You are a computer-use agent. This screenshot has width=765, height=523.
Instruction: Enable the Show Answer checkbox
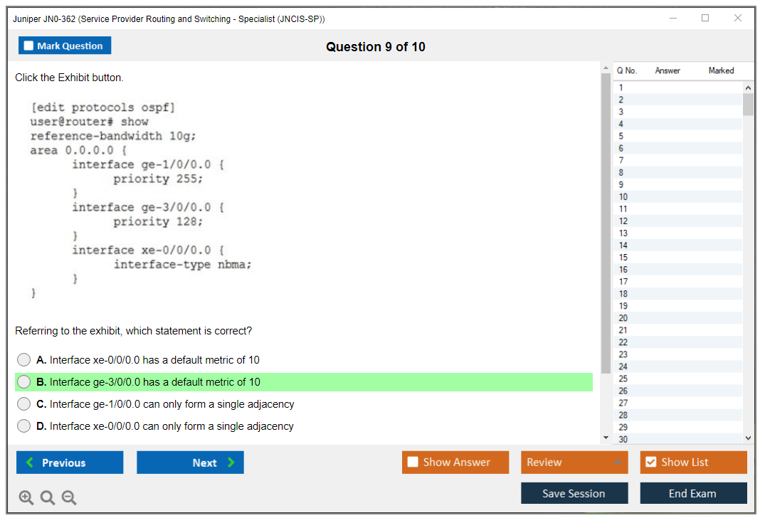pos(413,463)
